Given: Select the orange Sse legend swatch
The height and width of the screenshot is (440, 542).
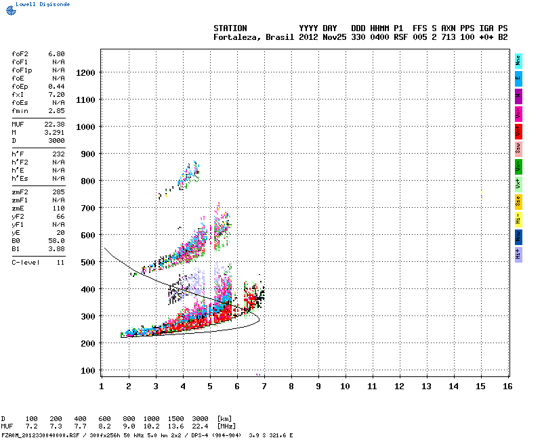Looking at the screenshot, I should point(518,202).
